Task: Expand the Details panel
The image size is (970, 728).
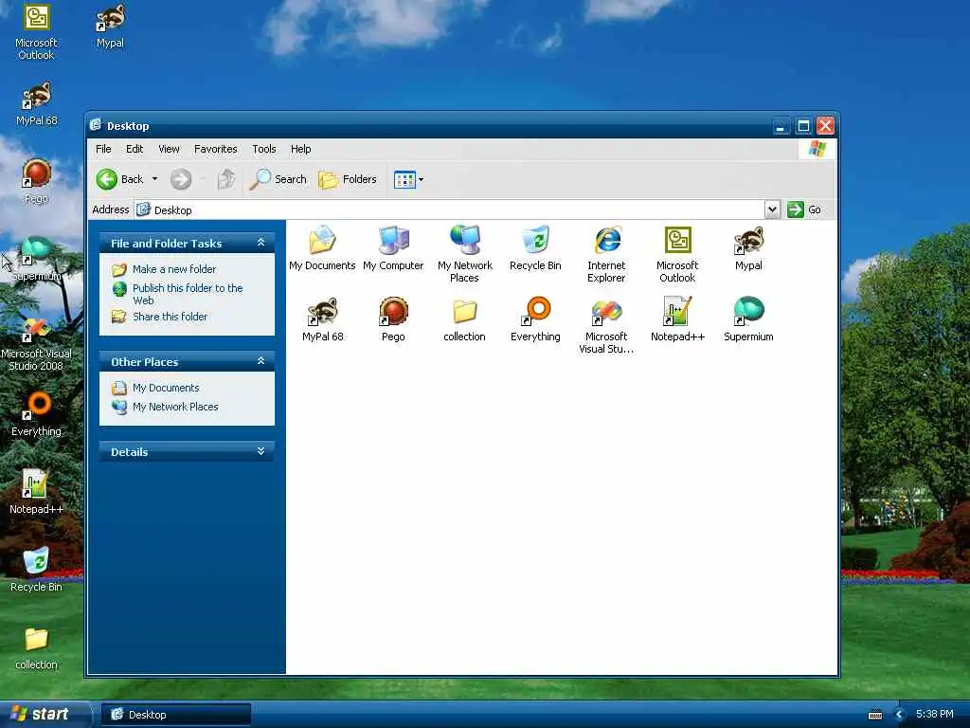Action: (x=261, y=451)
